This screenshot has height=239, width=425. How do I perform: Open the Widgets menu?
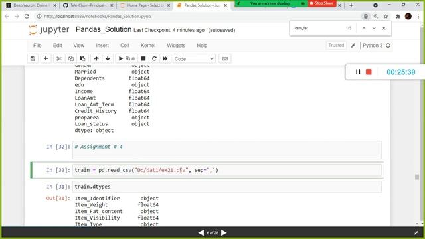click(x=176, y=46)
